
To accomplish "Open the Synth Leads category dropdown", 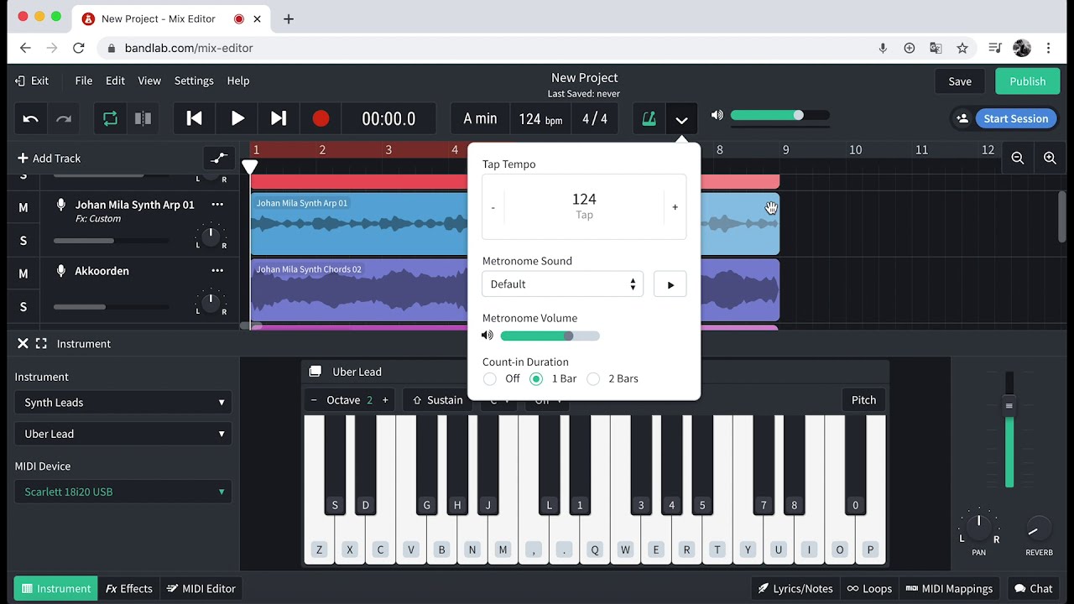I will point(123,402).
